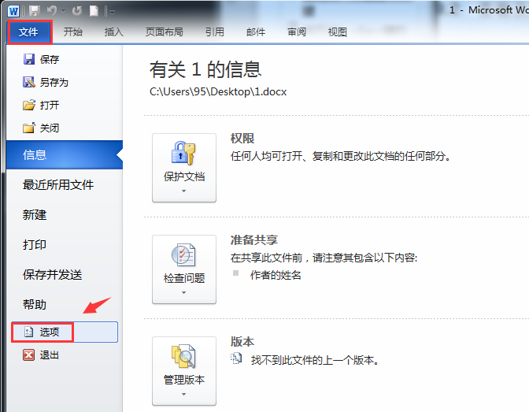Switch to the 视图 ribbon tab
529x412 pixels.
coord(338,32)
